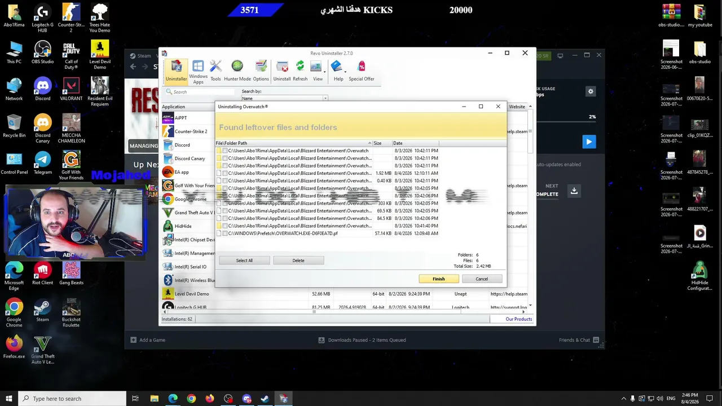Open the Steam window settings gear
Viewport: 722px width, 406px height.
tap(591, 91)
